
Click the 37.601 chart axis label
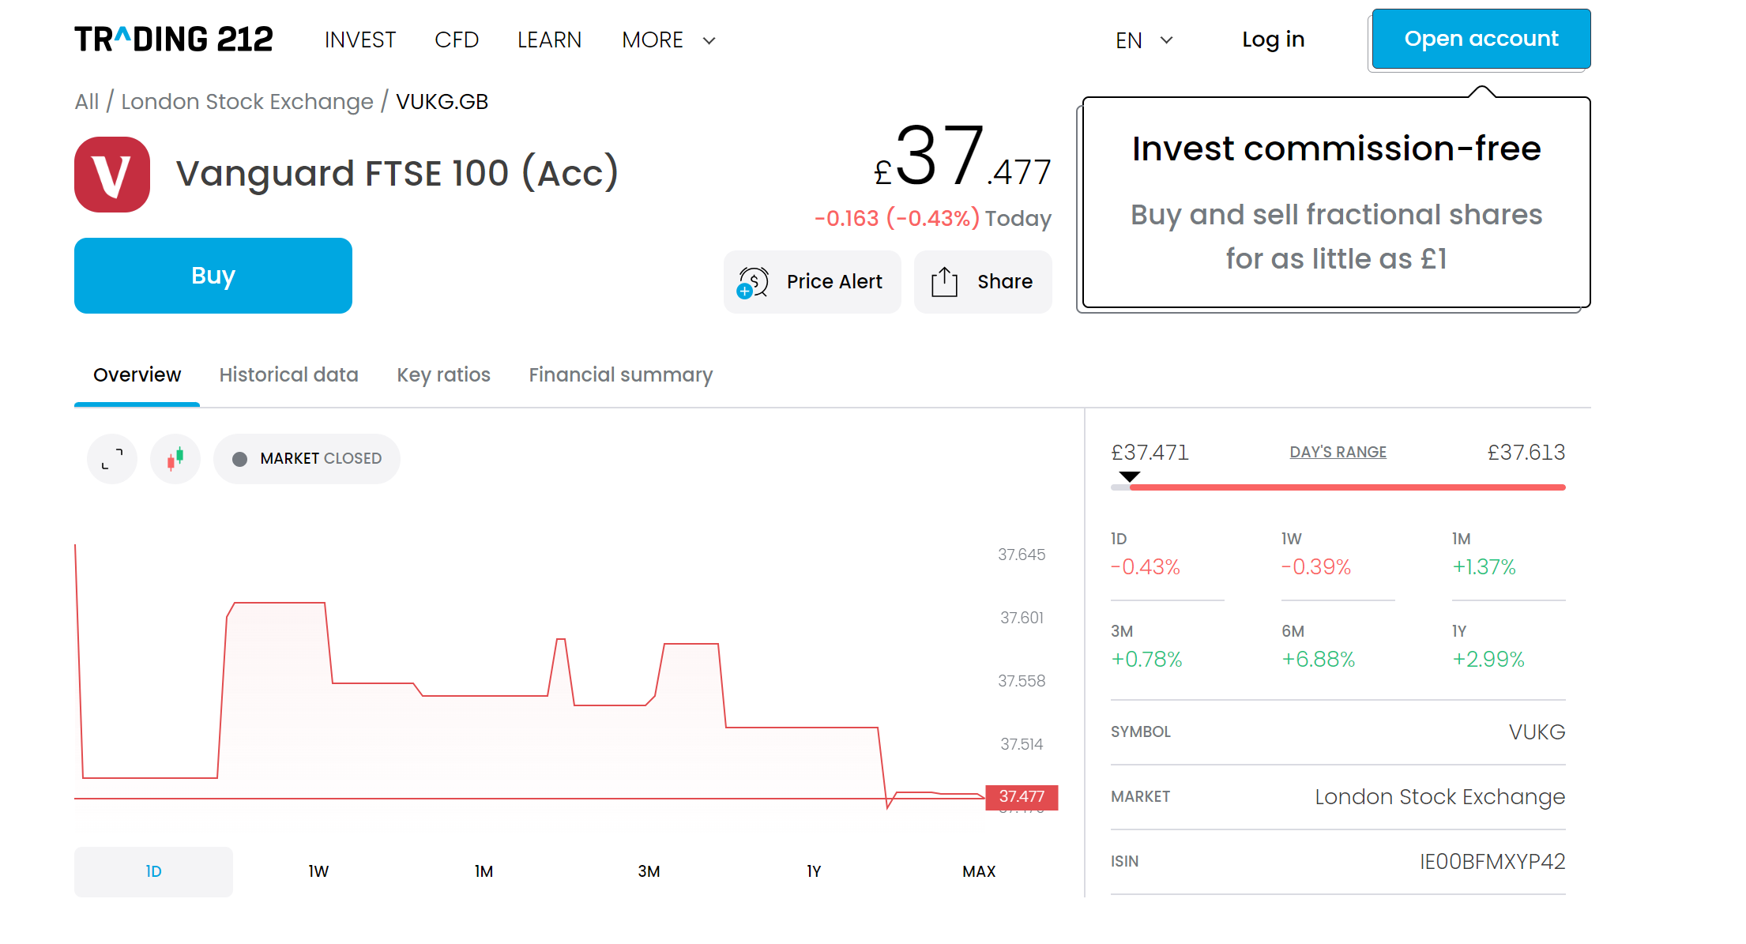tap(1022, 619)
